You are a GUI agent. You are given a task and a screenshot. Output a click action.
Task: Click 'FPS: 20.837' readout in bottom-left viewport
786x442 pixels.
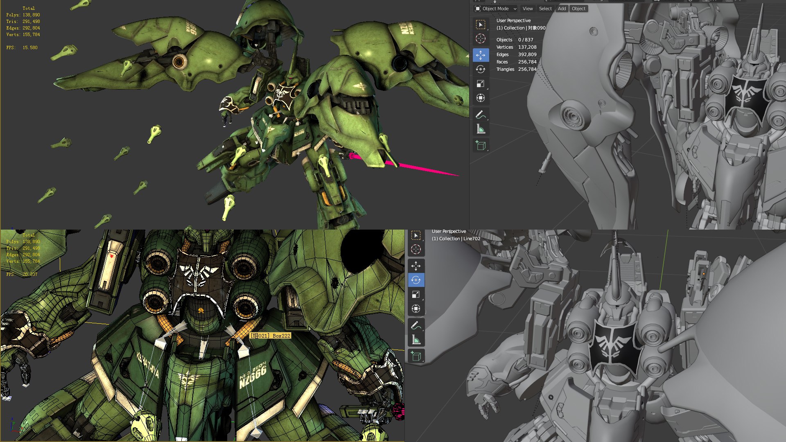tap(22, 274)
